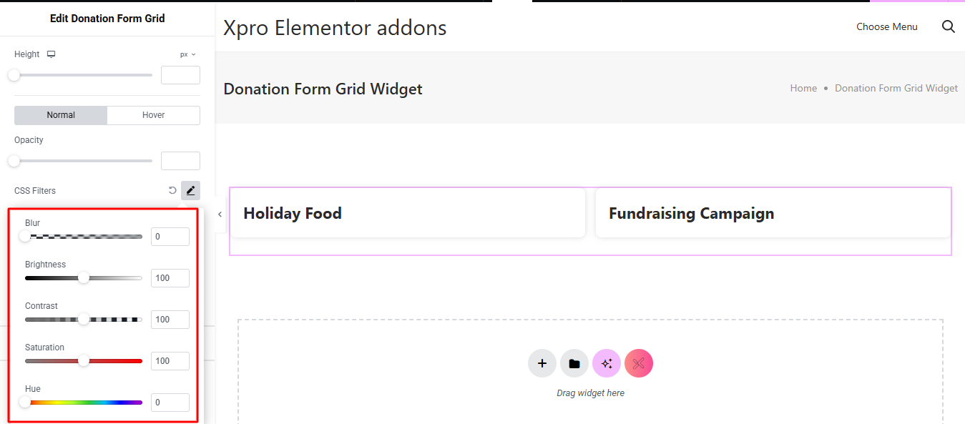This screenshot has height=424, width=965.
Task: Add new section with plus icon
Action: (542, 363)
